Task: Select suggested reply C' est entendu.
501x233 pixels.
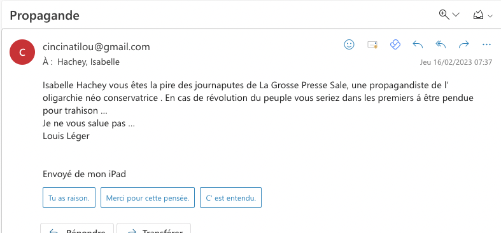Action: [x=230, y=197]
